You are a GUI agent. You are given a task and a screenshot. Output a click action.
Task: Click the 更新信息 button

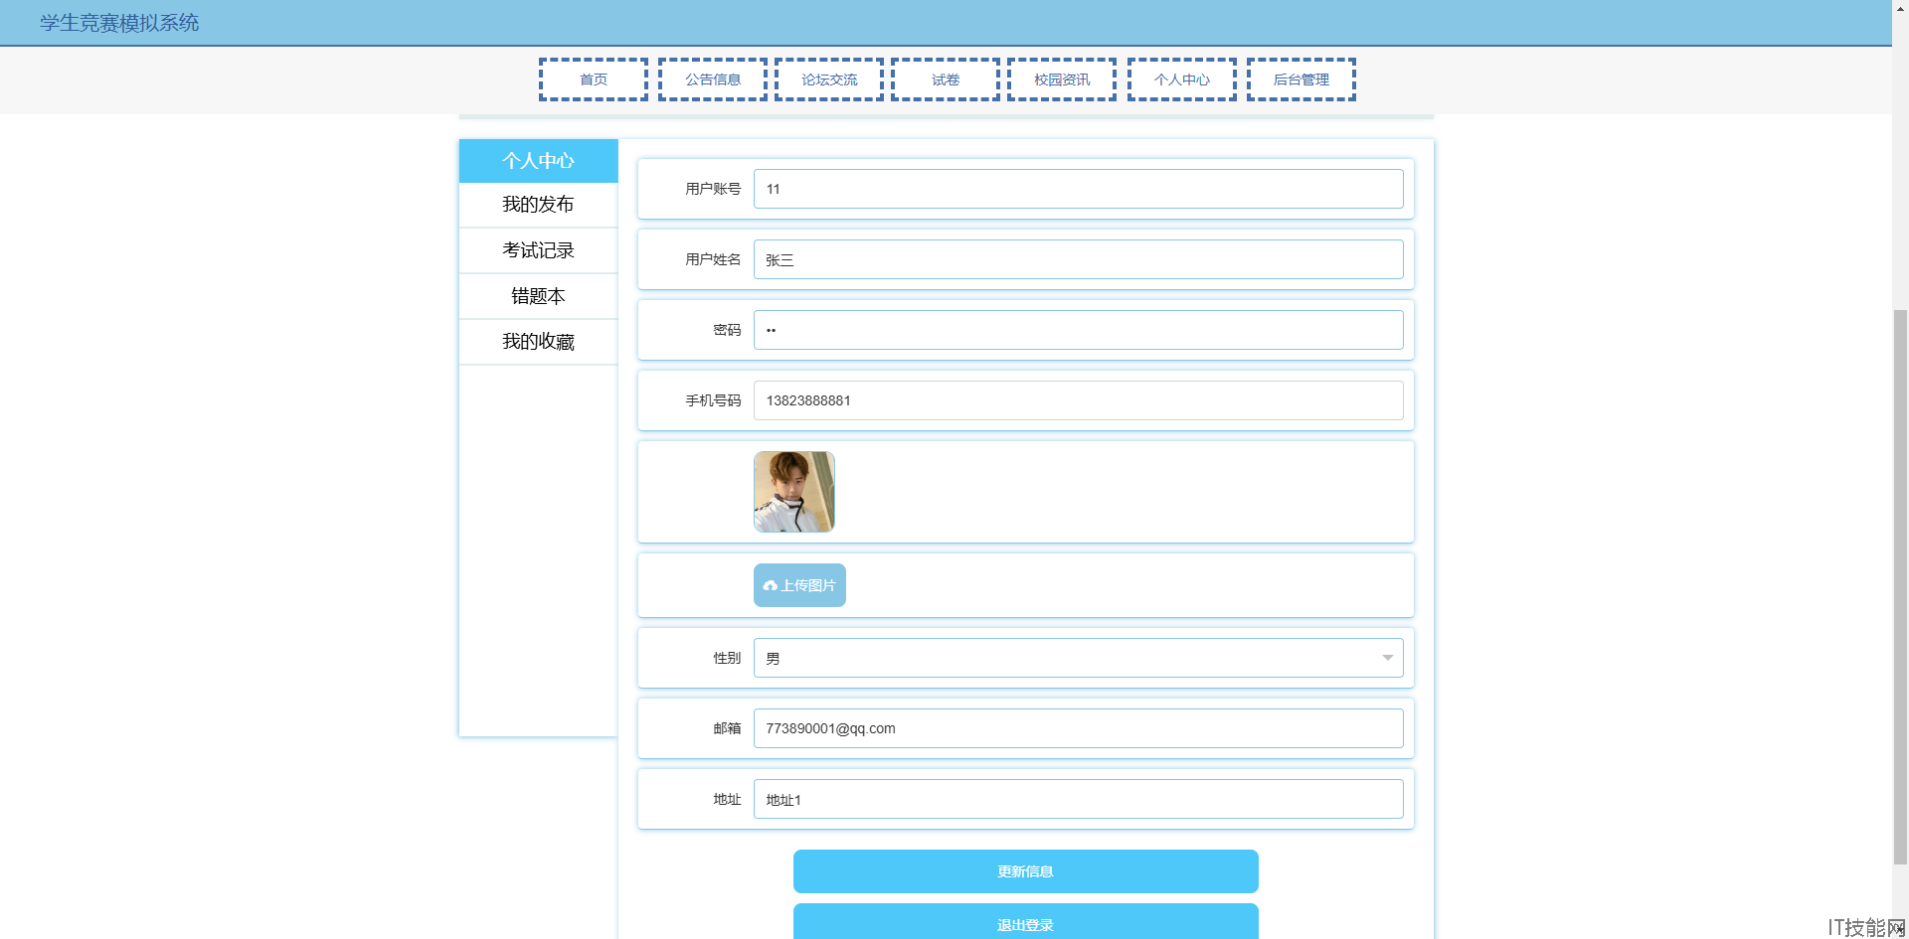(x=1025, y=871)
